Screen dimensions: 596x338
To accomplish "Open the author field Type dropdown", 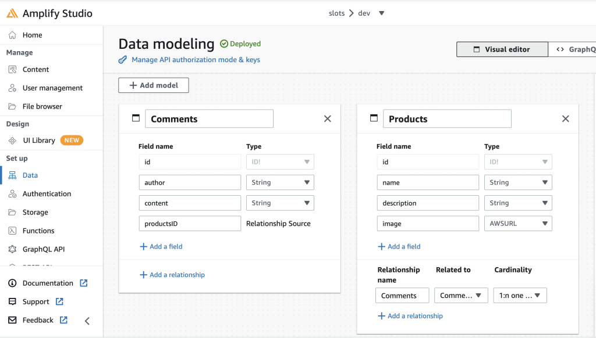I will point(280,182).
